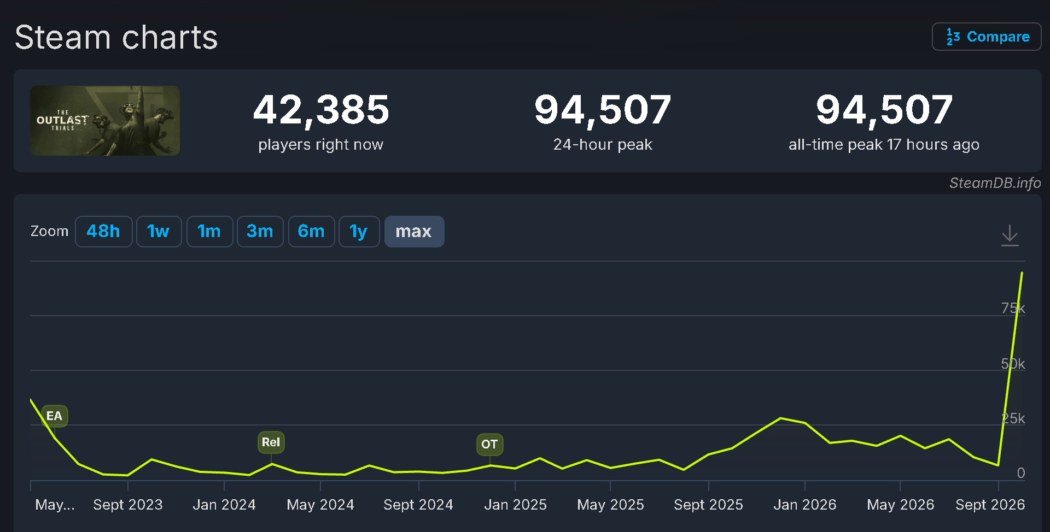Click the 42,385 players right now value
Viewport: 1050px width, 532px height.
(x=321, y=110)
